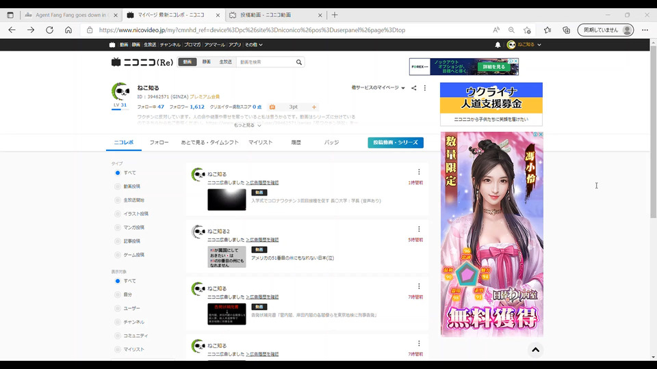Expand profile description with もっと見る
The image size is (657, 369).
click(247, 125)
